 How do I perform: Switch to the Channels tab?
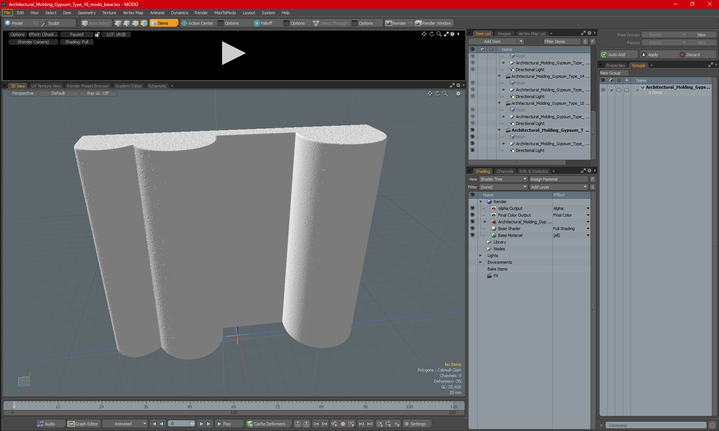pos(505,171)
